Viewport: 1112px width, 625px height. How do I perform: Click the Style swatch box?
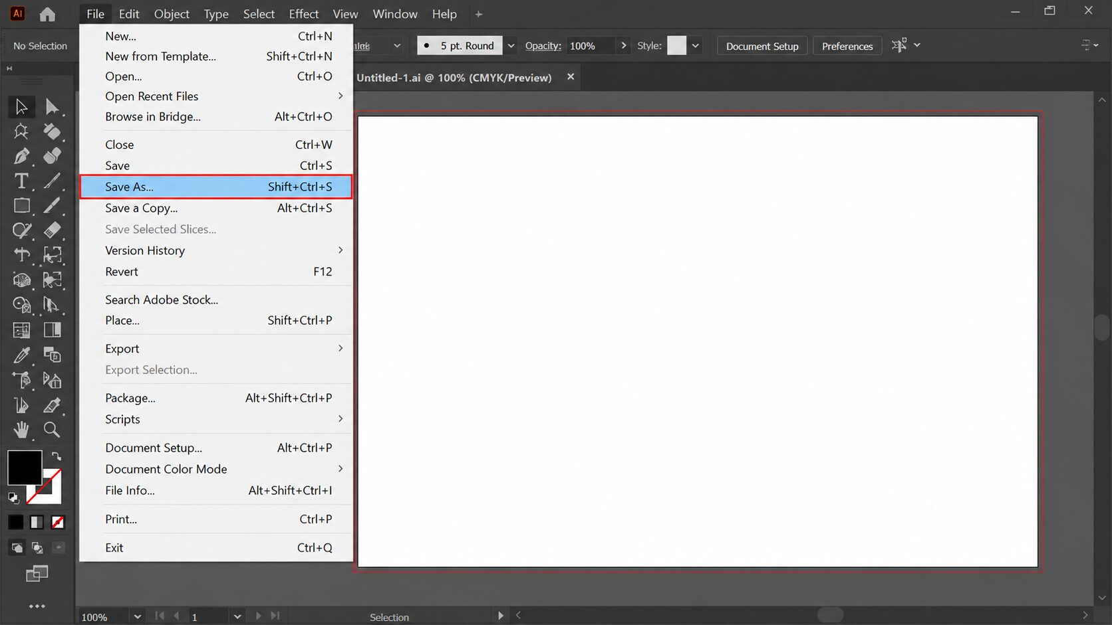tap(676, 46)
